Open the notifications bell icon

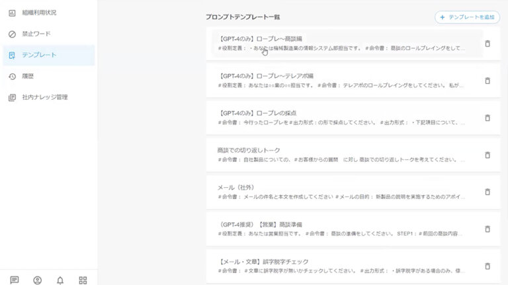pyautogui.click(x=60, y=280)
